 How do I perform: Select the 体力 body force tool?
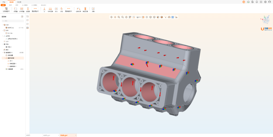coord(56,10)
